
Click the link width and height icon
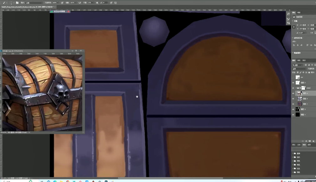[x=294, y=27]
